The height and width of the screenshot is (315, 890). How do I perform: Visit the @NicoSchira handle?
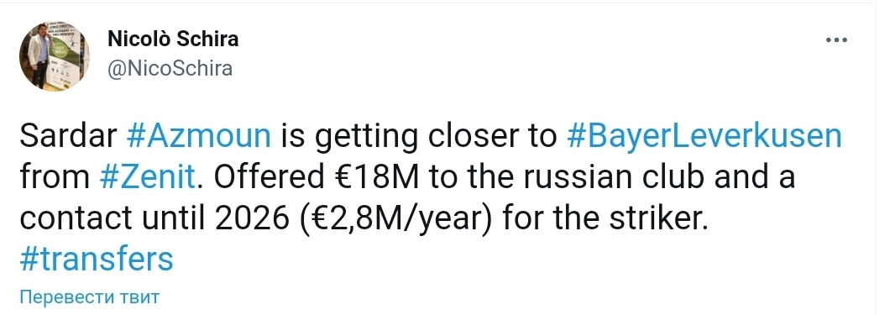[x=170, y=69]
